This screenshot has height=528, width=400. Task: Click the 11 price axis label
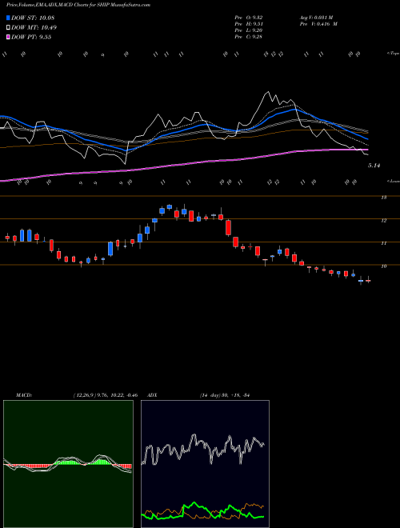pos(383,243)
